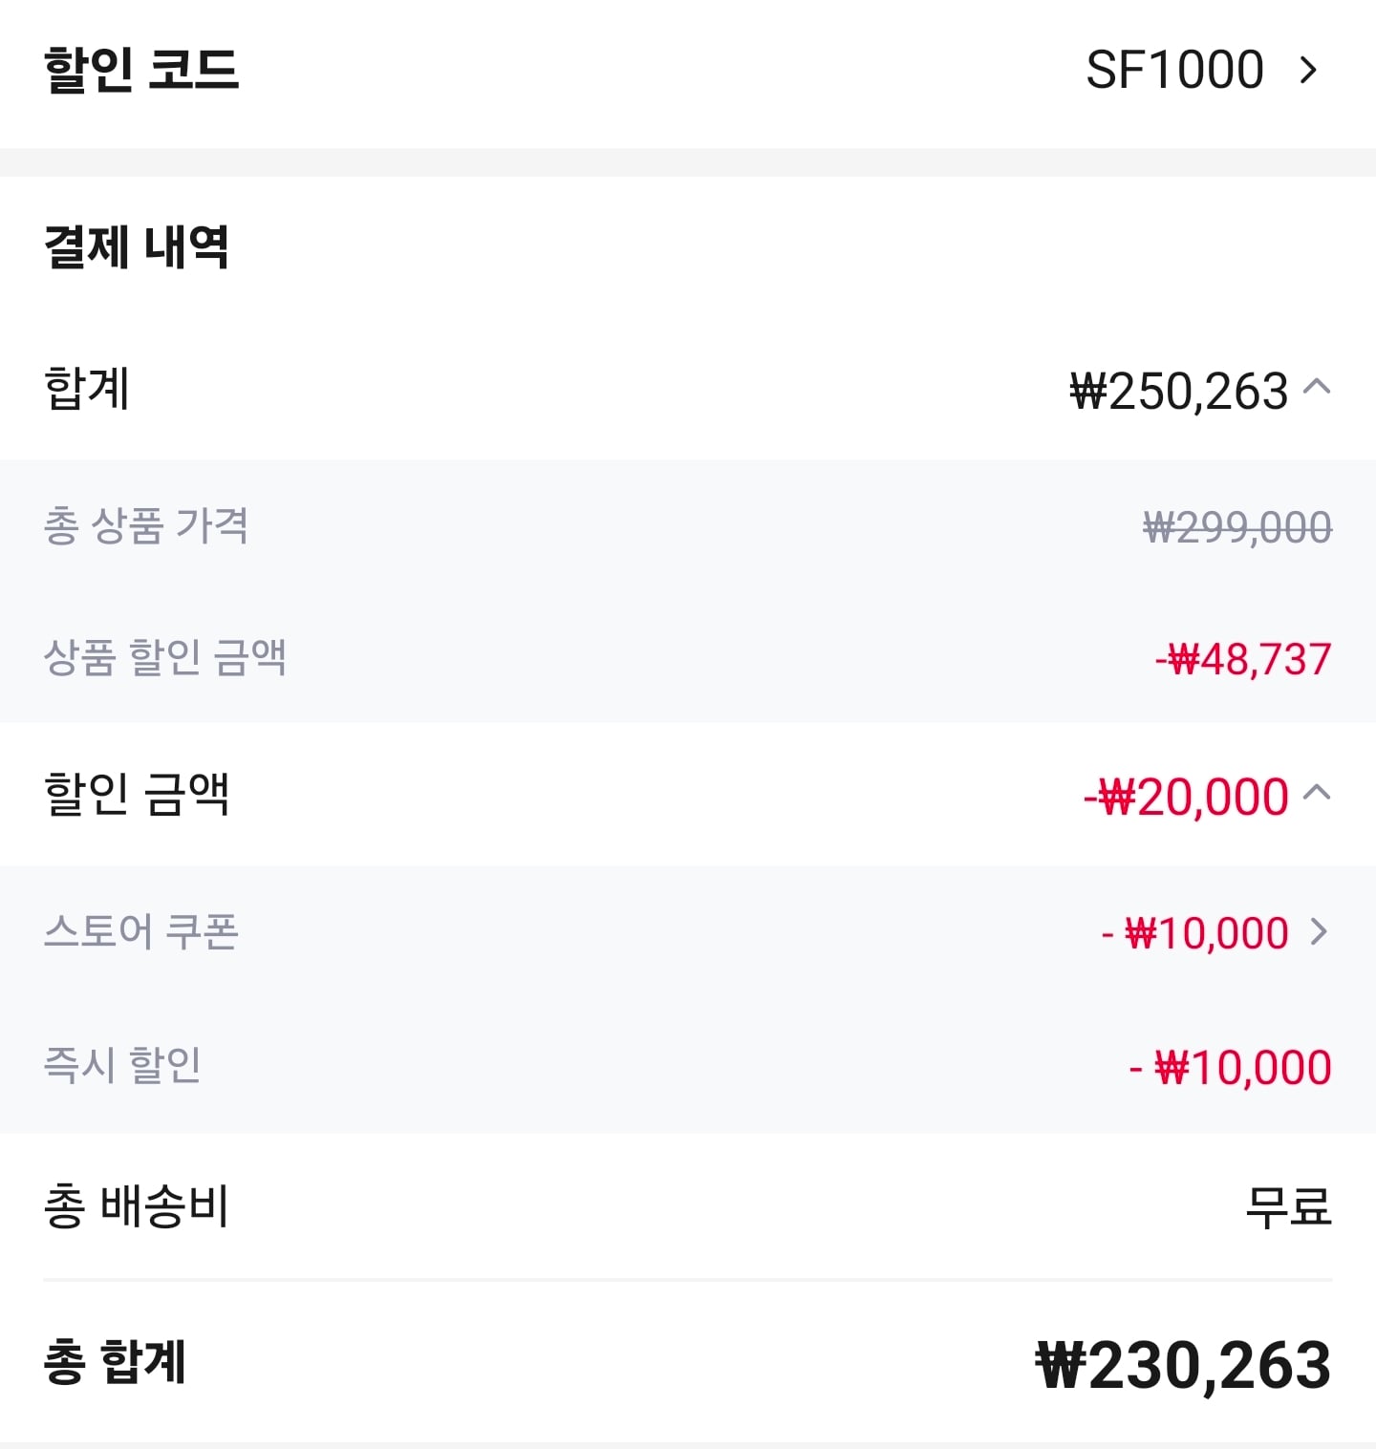
Task: Click the 결제 내역 section heading
Action: pyautogui.click(x=137, y=246)
